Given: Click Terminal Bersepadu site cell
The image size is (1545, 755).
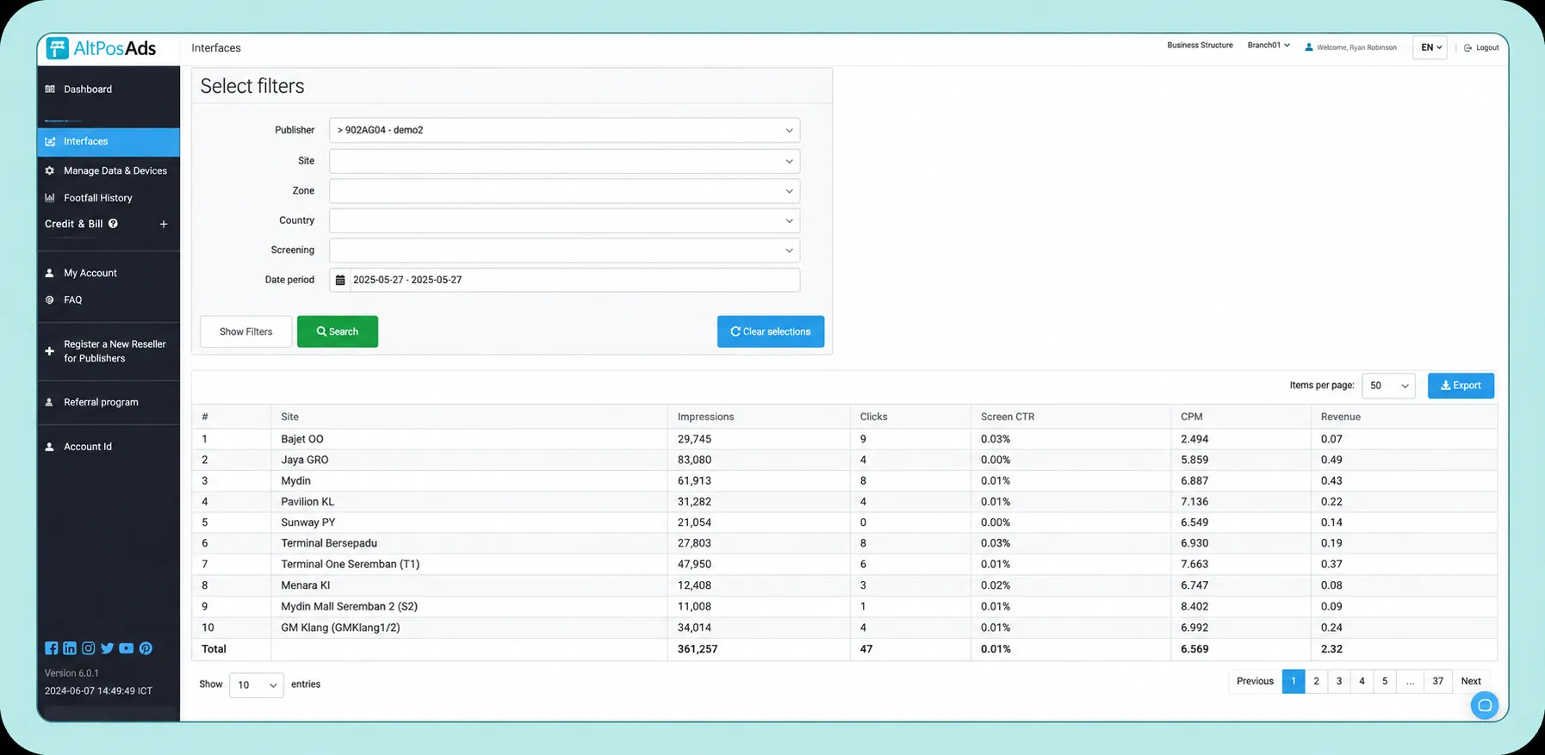Looking at the screenshot, I should point(468,543).
